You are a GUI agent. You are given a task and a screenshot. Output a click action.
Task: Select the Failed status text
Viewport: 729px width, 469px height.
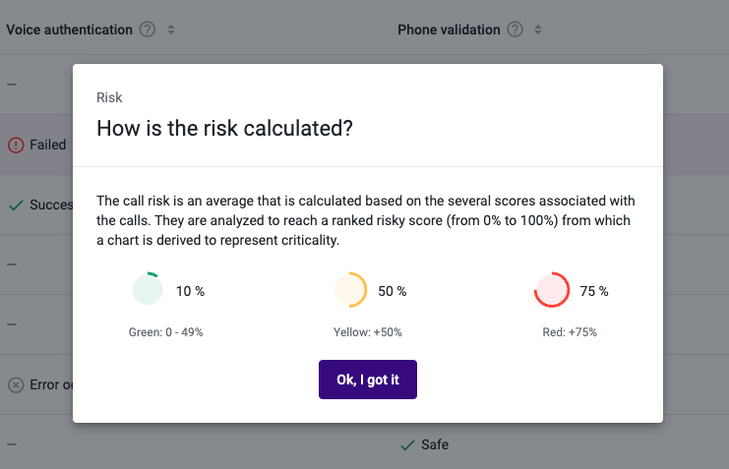coord(48,145)
